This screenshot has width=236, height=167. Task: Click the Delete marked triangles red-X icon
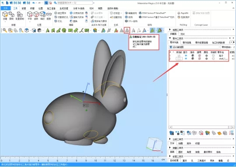point(116,30)
